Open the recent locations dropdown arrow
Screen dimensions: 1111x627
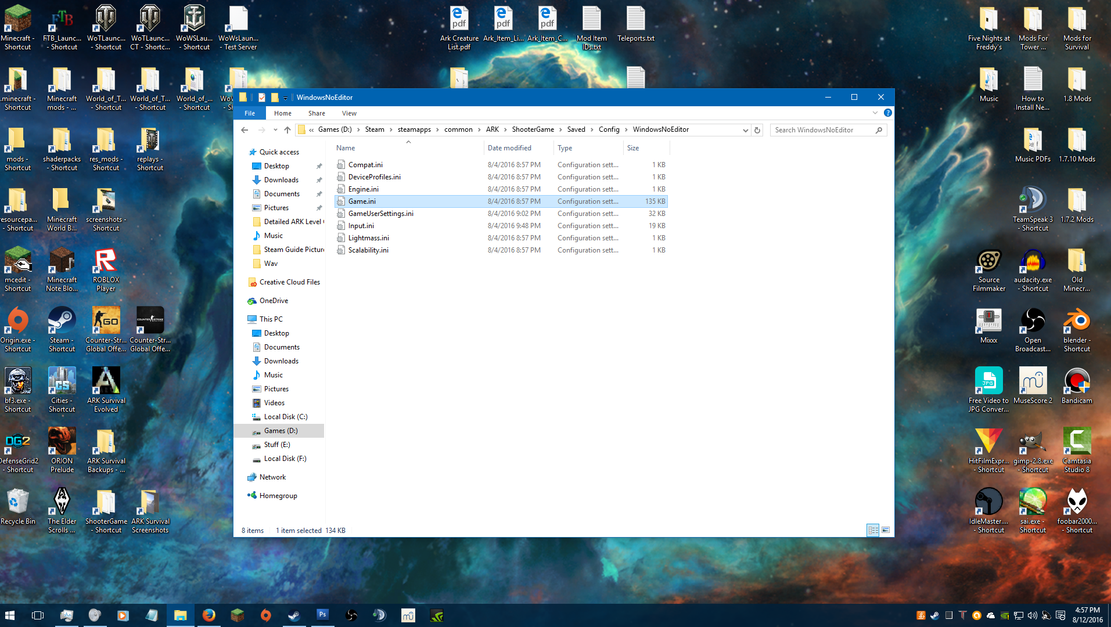click(x=275, y=130)
